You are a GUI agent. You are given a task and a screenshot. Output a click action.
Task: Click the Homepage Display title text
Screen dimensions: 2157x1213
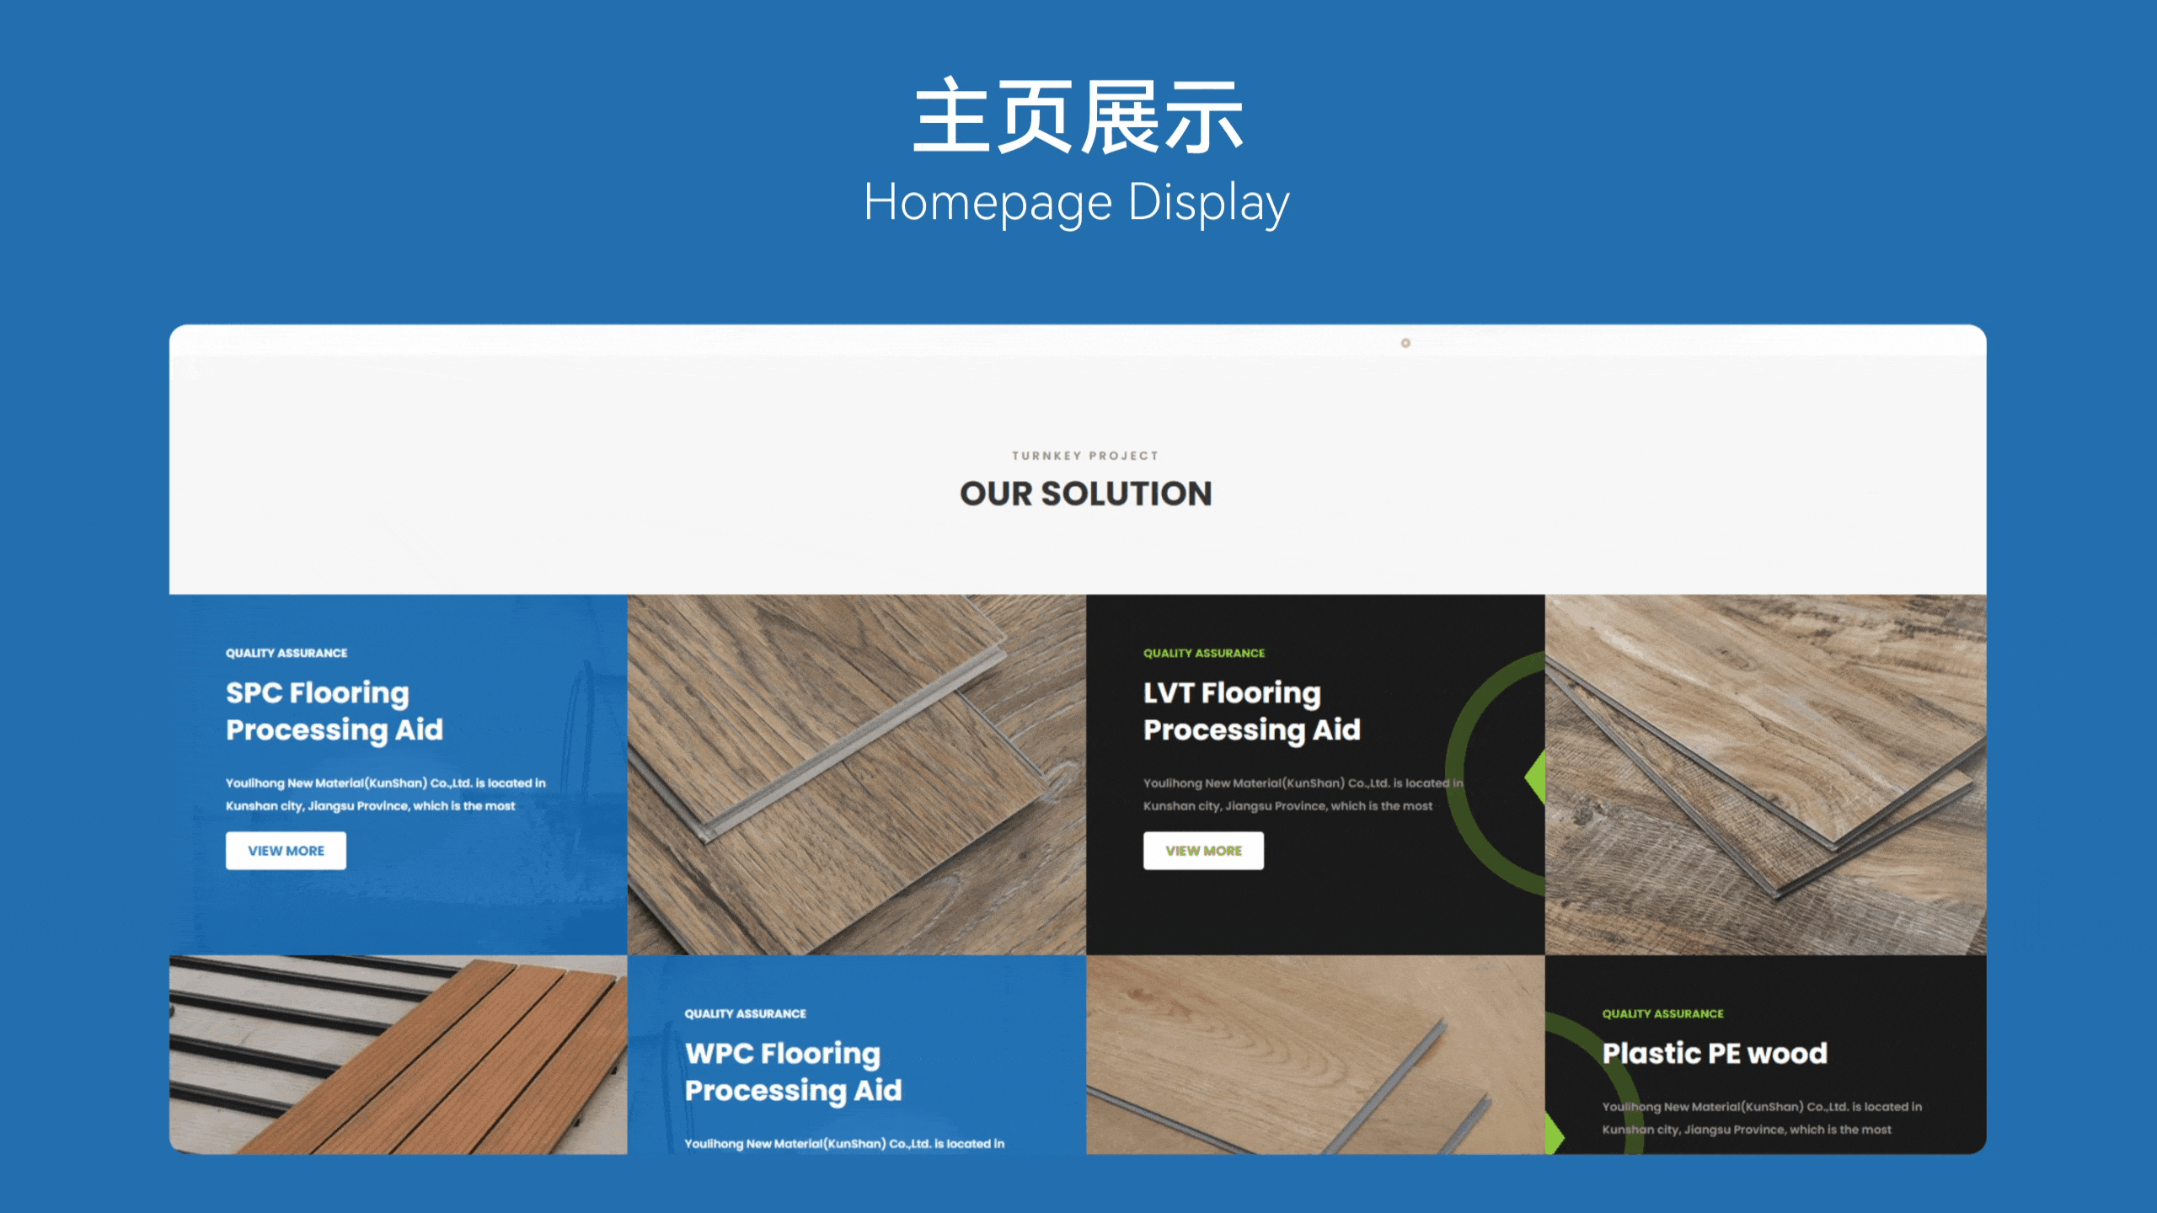pos(1077,203)
